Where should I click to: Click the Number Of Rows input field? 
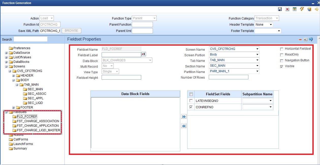click(229, 77)
